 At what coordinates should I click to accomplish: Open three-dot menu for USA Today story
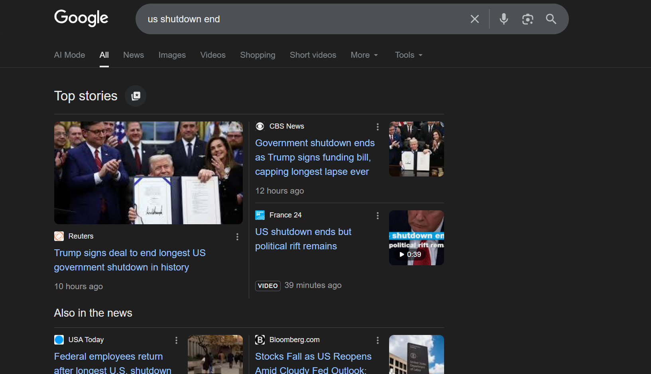pyautogui.click(x=176, y=340)
